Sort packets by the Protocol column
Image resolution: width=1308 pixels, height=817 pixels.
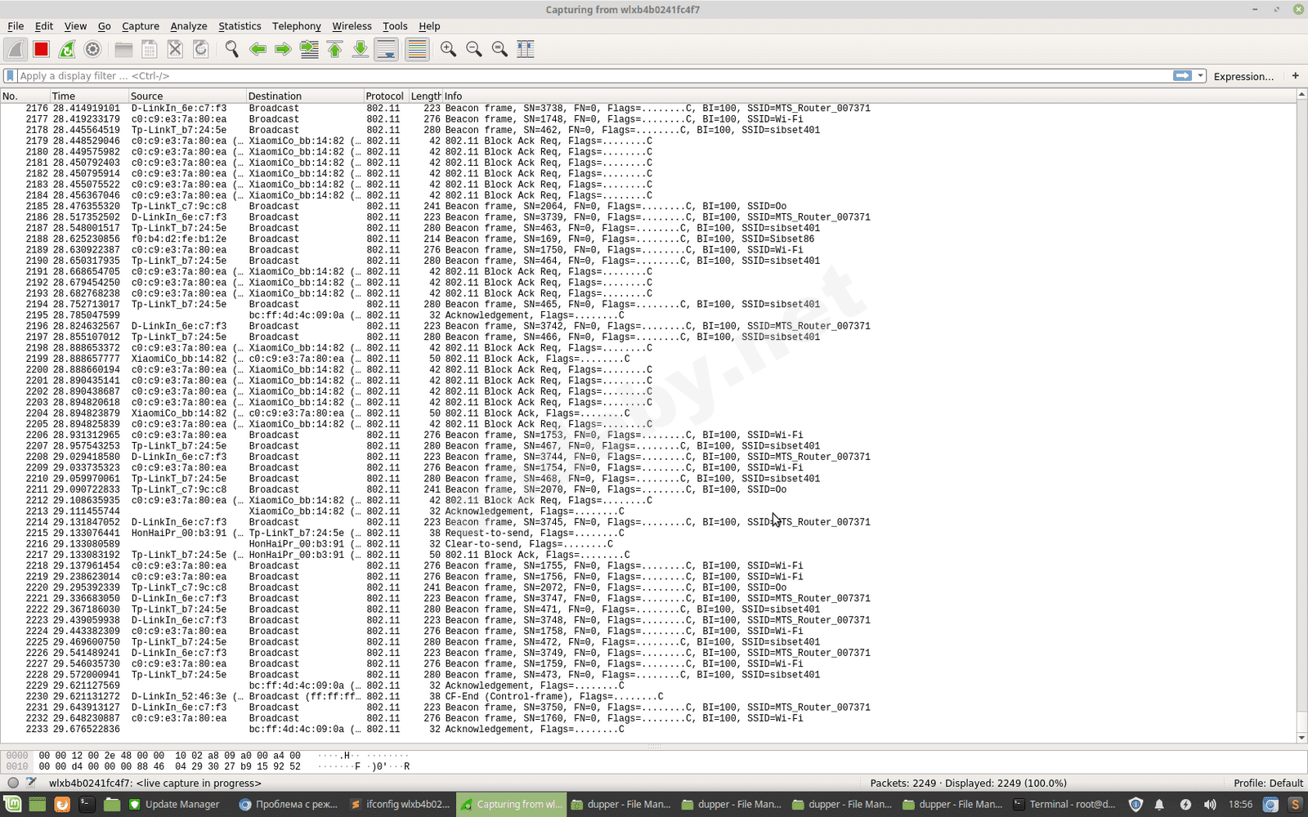click(386, 96)
